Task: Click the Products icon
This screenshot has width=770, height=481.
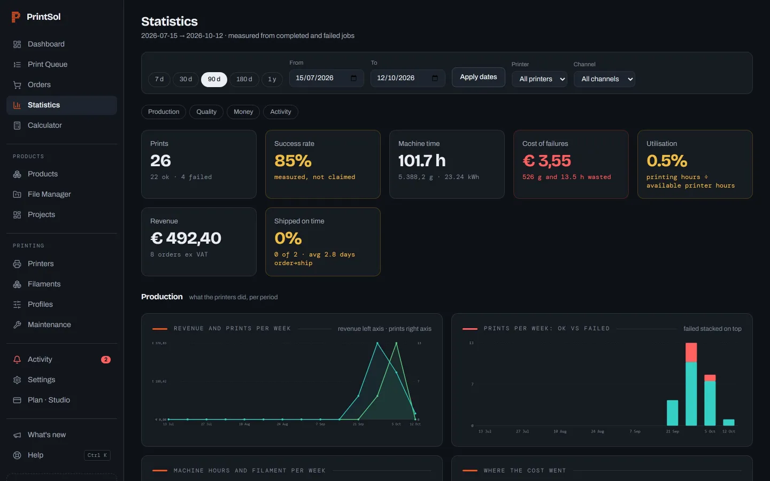Action: [x=17, y=174]
